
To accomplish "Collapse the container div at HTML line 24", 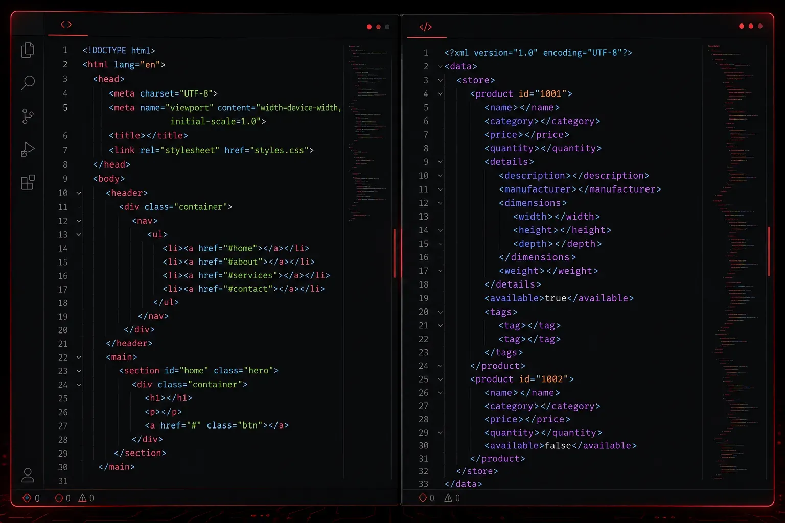I will [x=79, y=385].
